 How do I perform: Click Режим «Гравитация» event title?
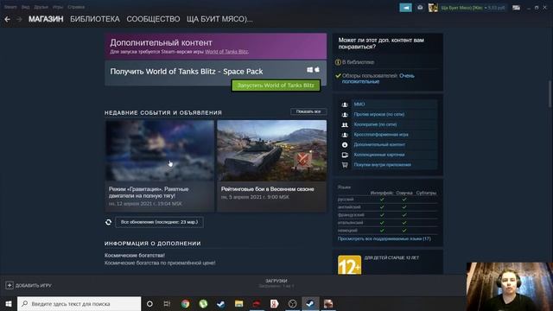click(149, 193)
